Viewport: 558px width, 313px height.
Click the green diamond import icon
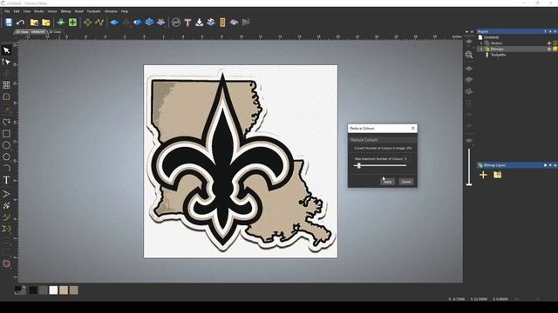[x=61, y=23]
